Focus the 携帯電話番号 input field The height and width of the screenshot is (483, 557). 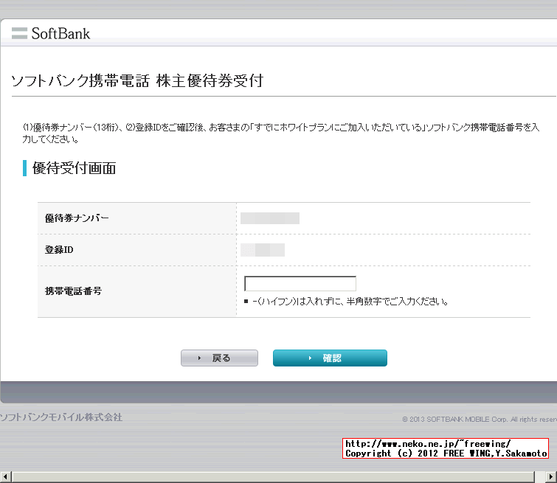pos(300,283)
